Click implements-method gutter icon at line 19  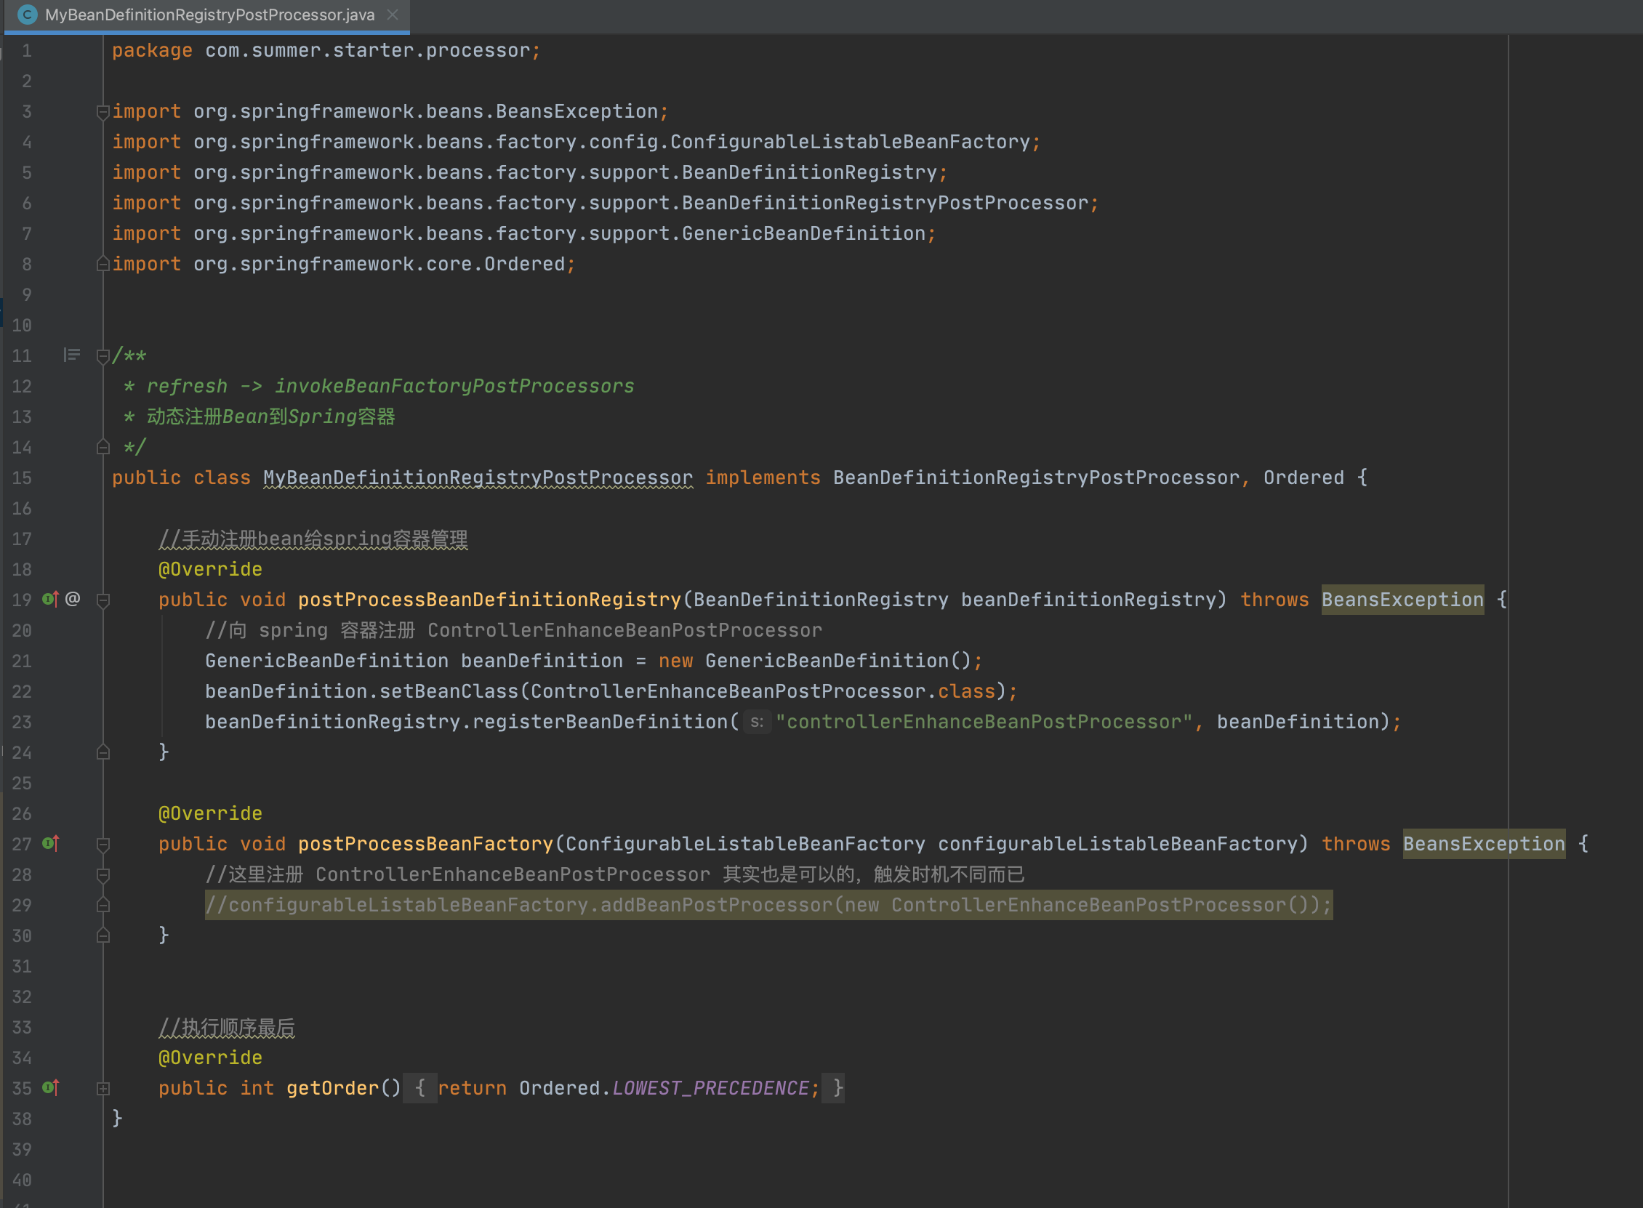(x=50, y=600)
